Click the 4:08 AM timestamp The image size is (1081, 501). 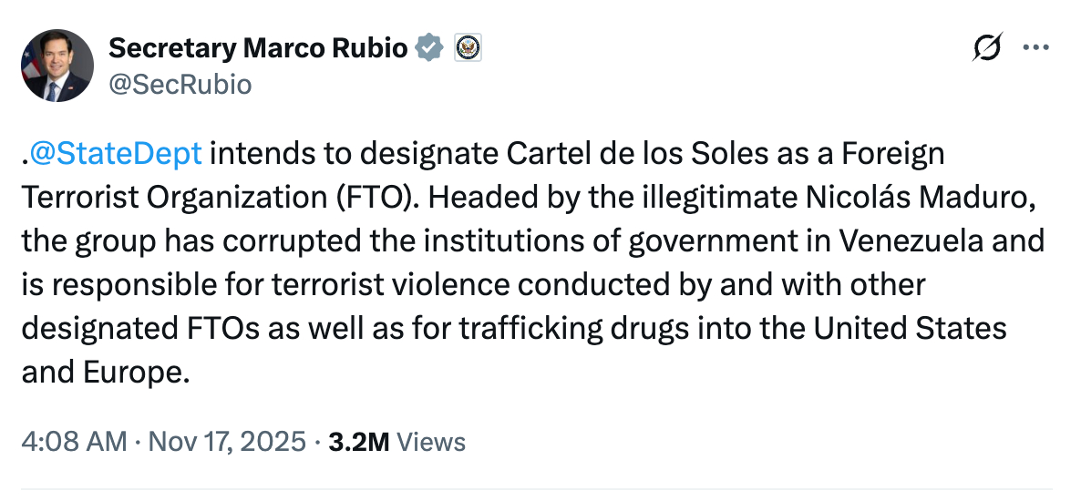tap(73, 442)
